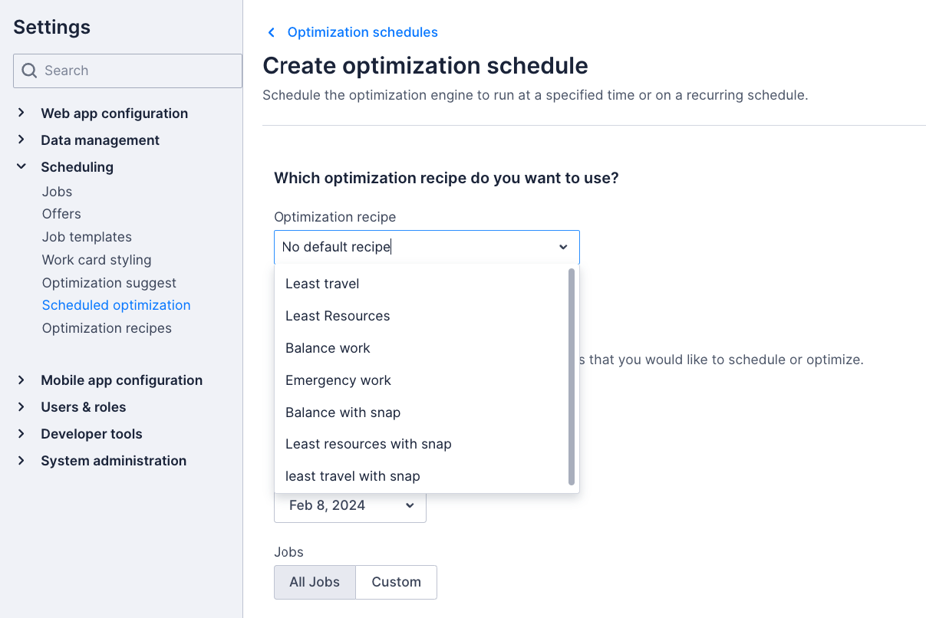Click the Optimization schedules link
The height and width of the screenshot is (618, 926).
coord(362,32)
